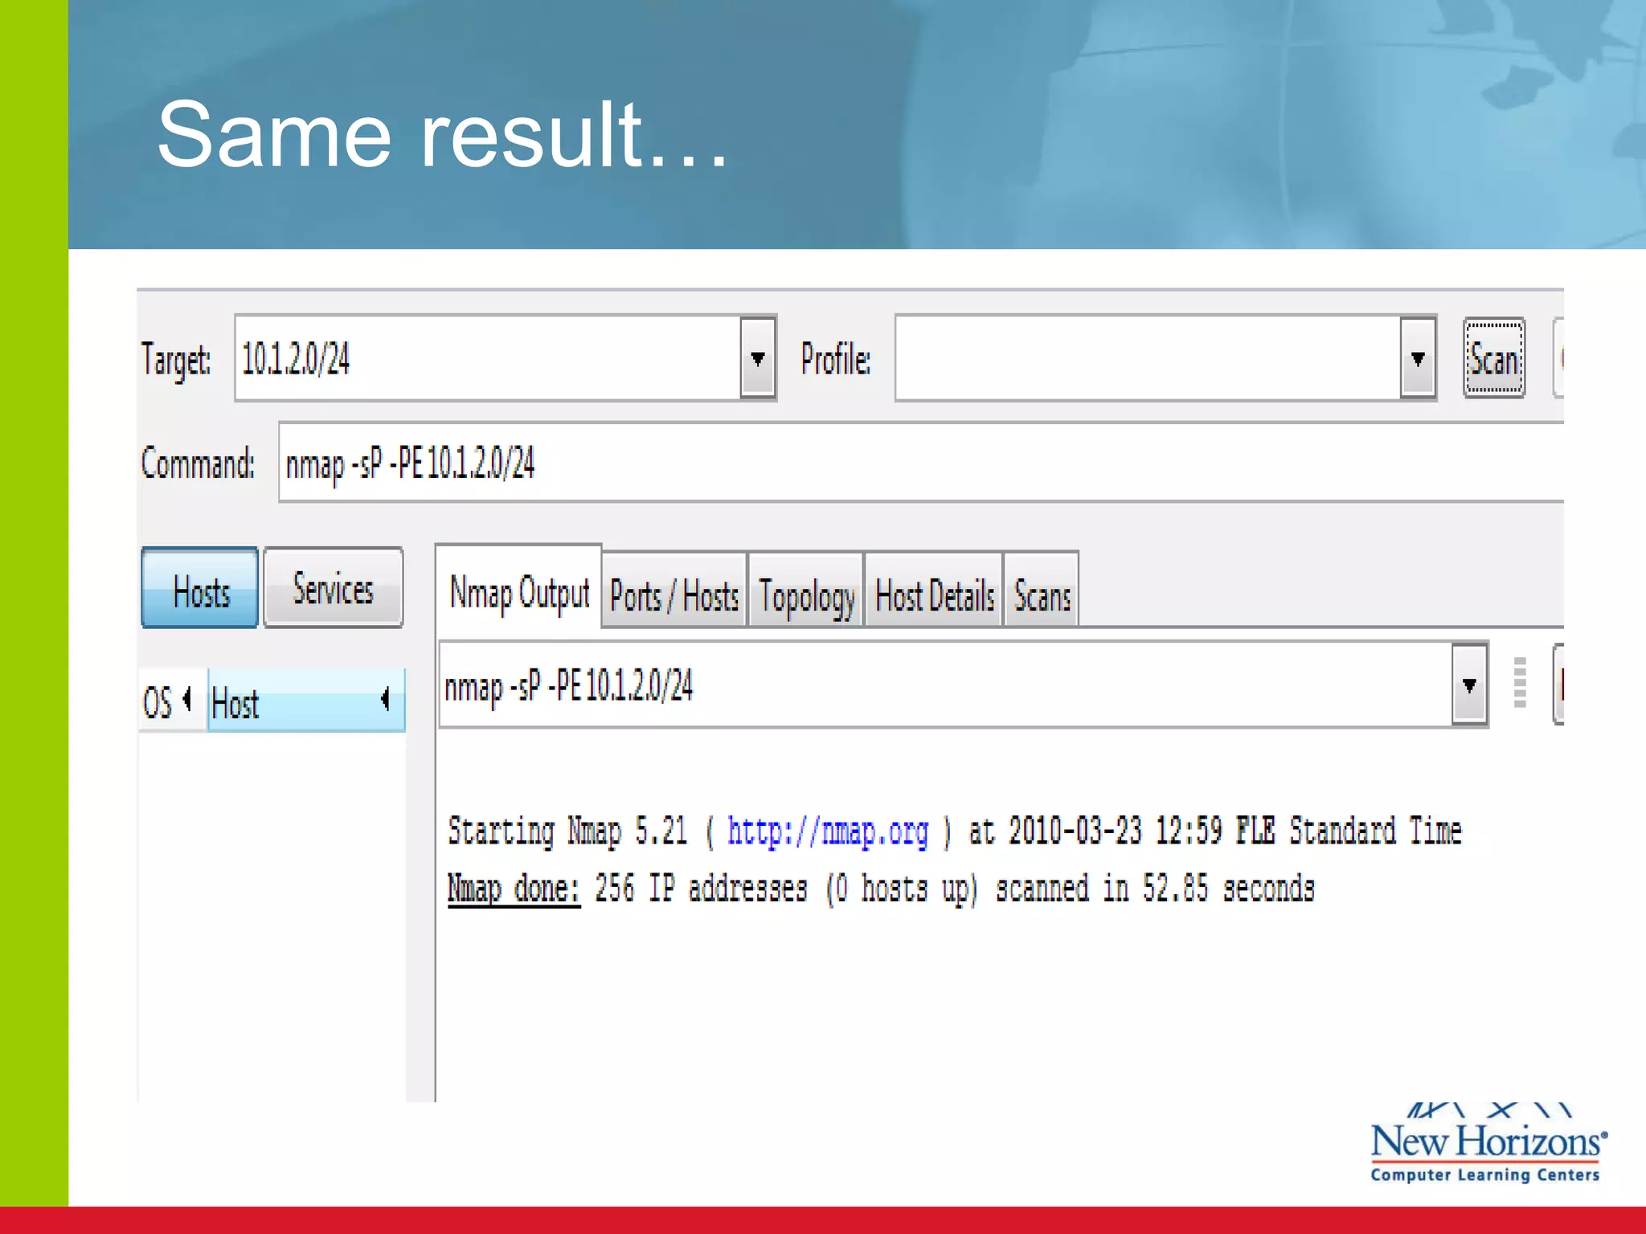Open the Topology tab

pyautogui.click(x=806, y=595)
